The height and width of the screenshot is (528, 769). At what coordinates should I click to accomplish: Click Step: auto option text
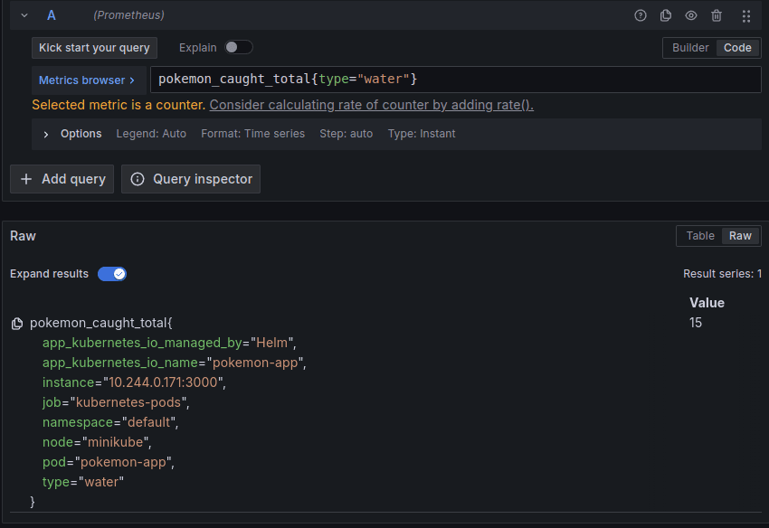click(346, 134)
